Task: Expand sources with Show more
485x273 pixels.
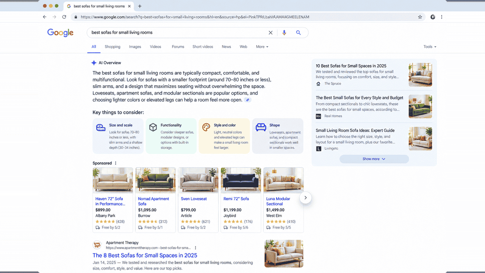Action: [x=374, y=159]
